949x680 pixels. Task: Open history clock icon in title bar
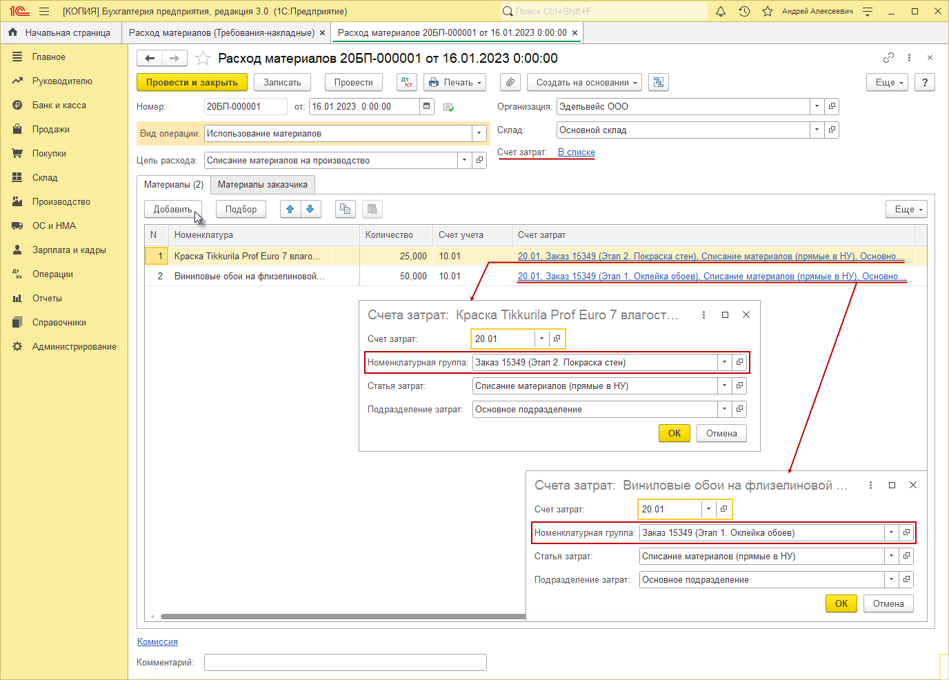coord(744,11)
